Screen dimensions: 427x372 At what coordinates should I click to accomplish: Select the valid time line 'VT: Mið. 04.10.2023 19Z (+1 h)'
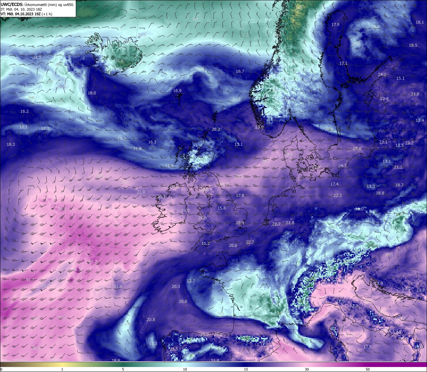coord(26,14)
